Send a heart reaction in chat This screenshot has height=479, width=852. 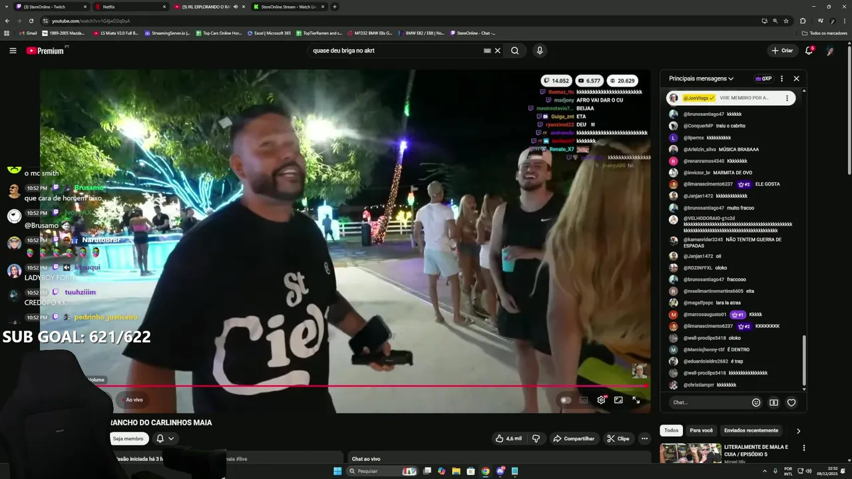(791, 402)
